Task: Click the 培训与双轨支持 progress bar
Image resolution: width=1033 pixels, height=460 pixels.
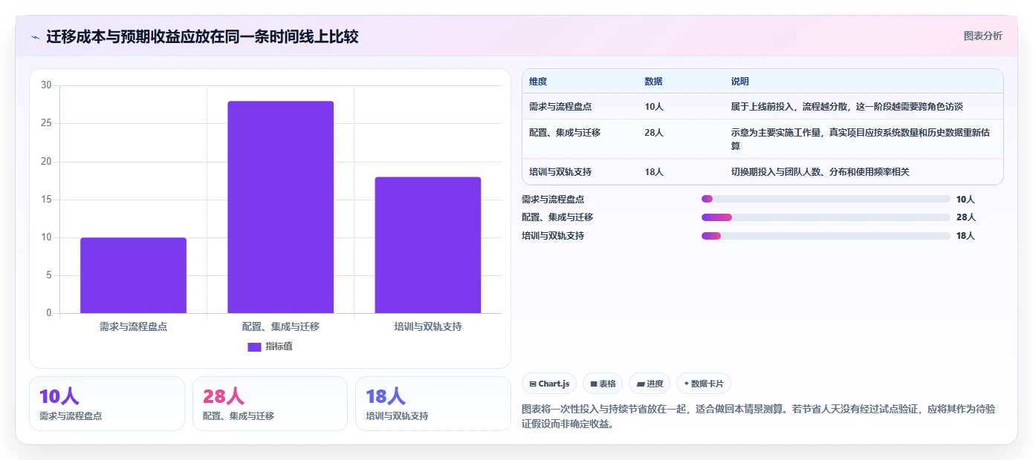Action: click(x=826, y=236)
